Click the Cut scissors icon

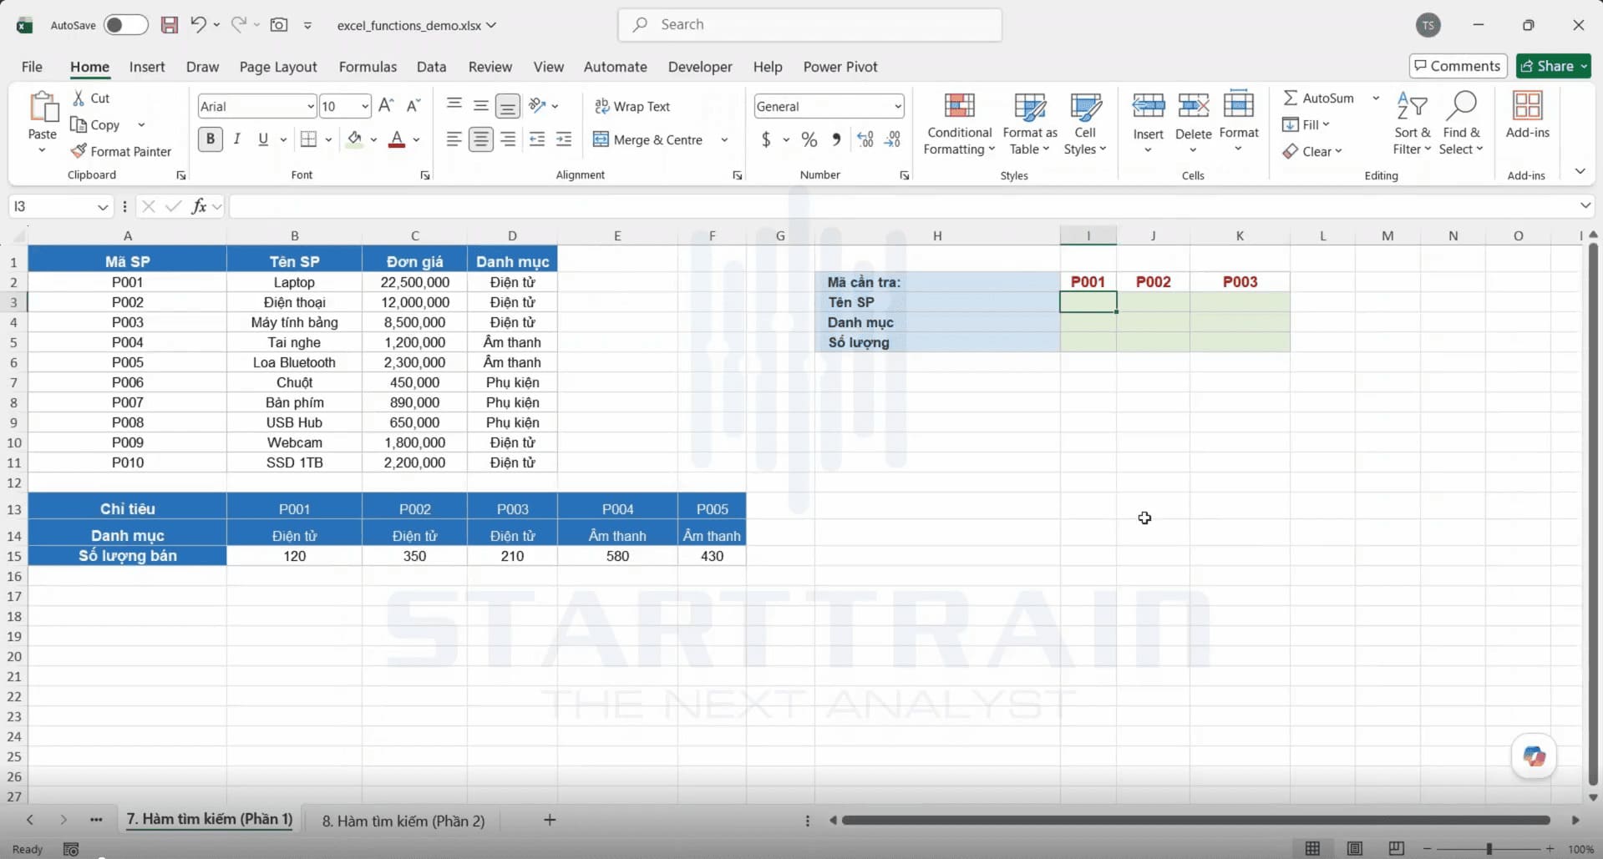click(79, 98)
